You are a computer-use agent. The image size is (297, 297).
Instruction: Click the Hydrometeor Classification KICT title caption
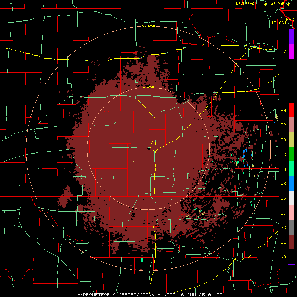click(150, 295)
